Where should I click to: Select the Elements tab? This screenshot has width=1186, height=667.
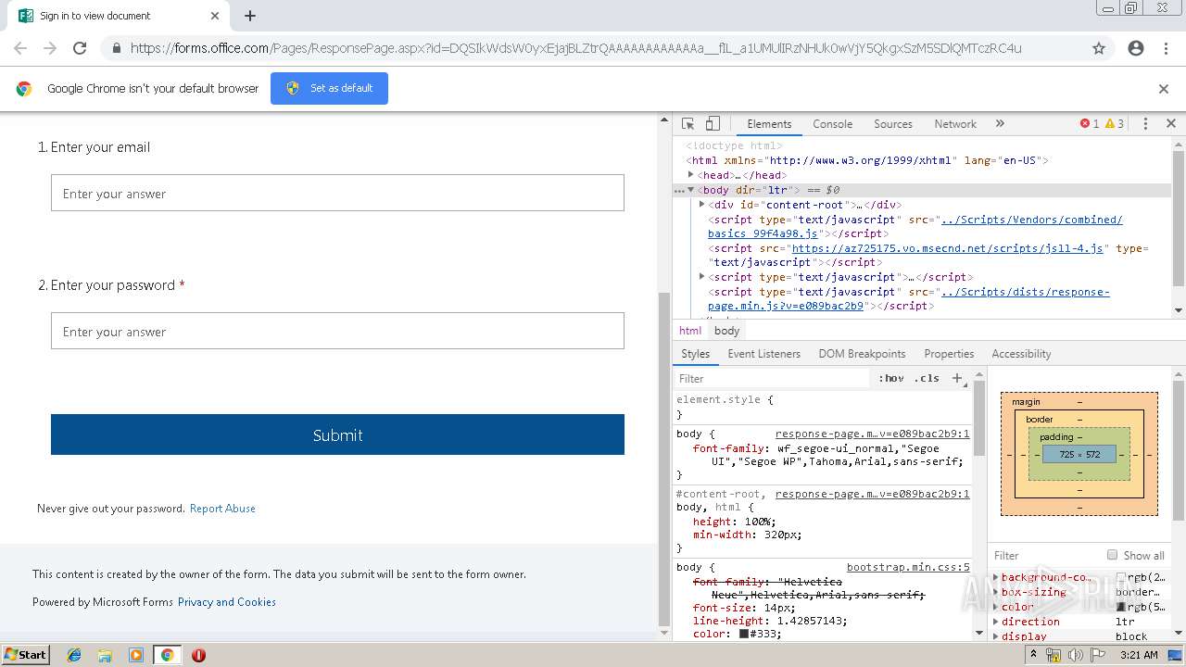769,123
